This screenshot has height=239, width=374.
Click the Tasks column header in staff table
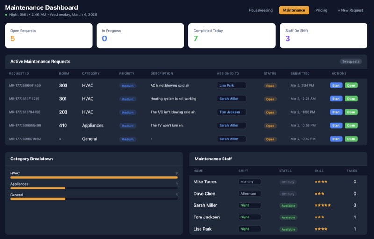(x=352, y=171)
